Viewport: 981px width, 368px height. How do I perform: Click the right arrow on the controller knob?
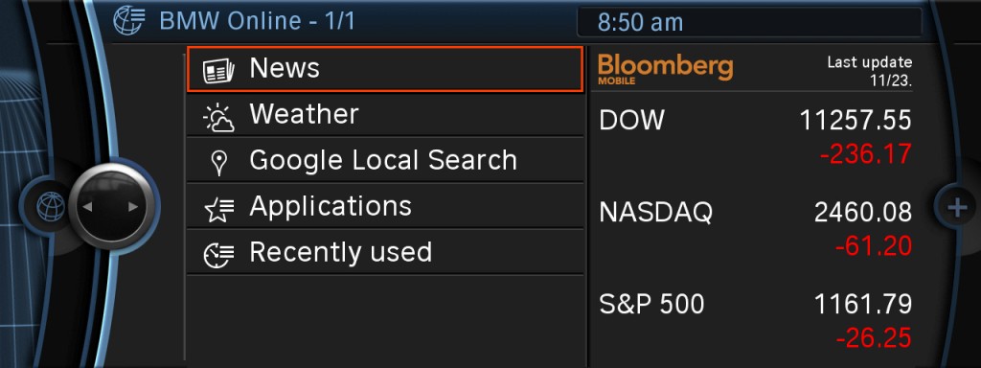pos(132,207)
